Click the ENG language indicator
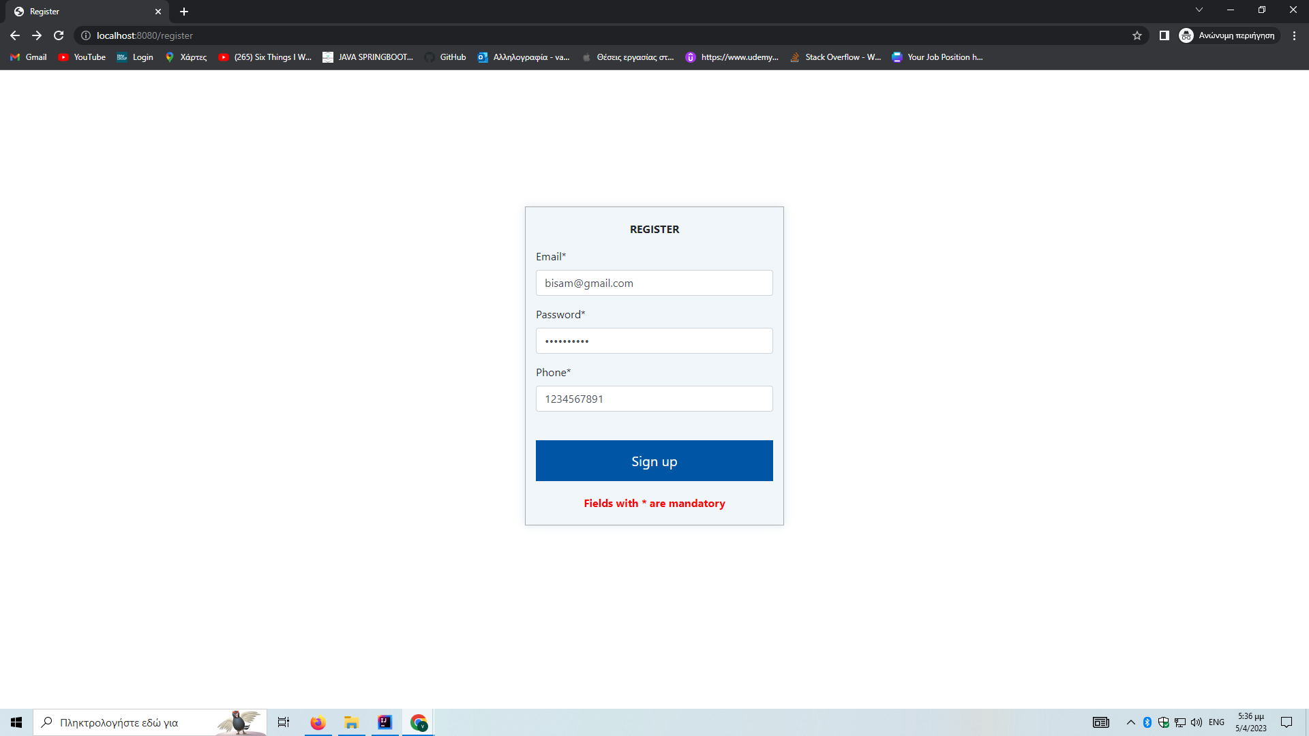This screenshot has height=736, width=1309. pos(1218,722)
